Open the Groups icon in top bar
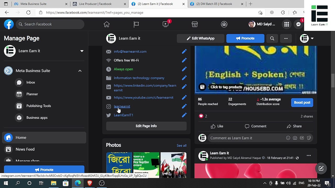 [x=224, y=24]
